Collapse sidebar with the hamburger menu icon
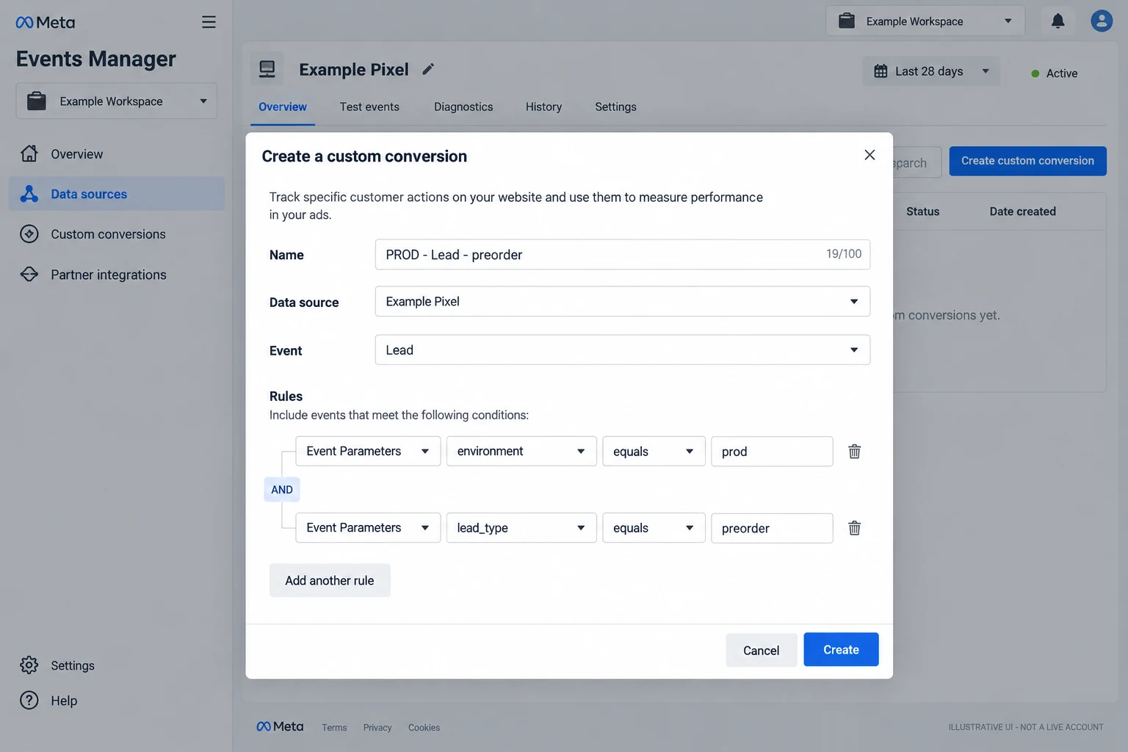1128x752 pixels. pos(209,22)
